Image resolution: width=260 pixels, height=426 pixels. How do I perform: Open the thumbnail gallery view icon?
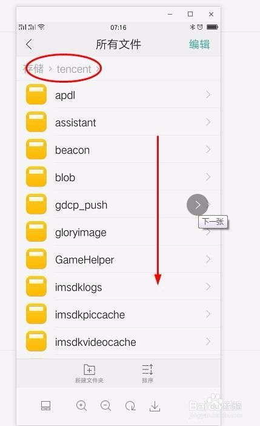point(45,405)
